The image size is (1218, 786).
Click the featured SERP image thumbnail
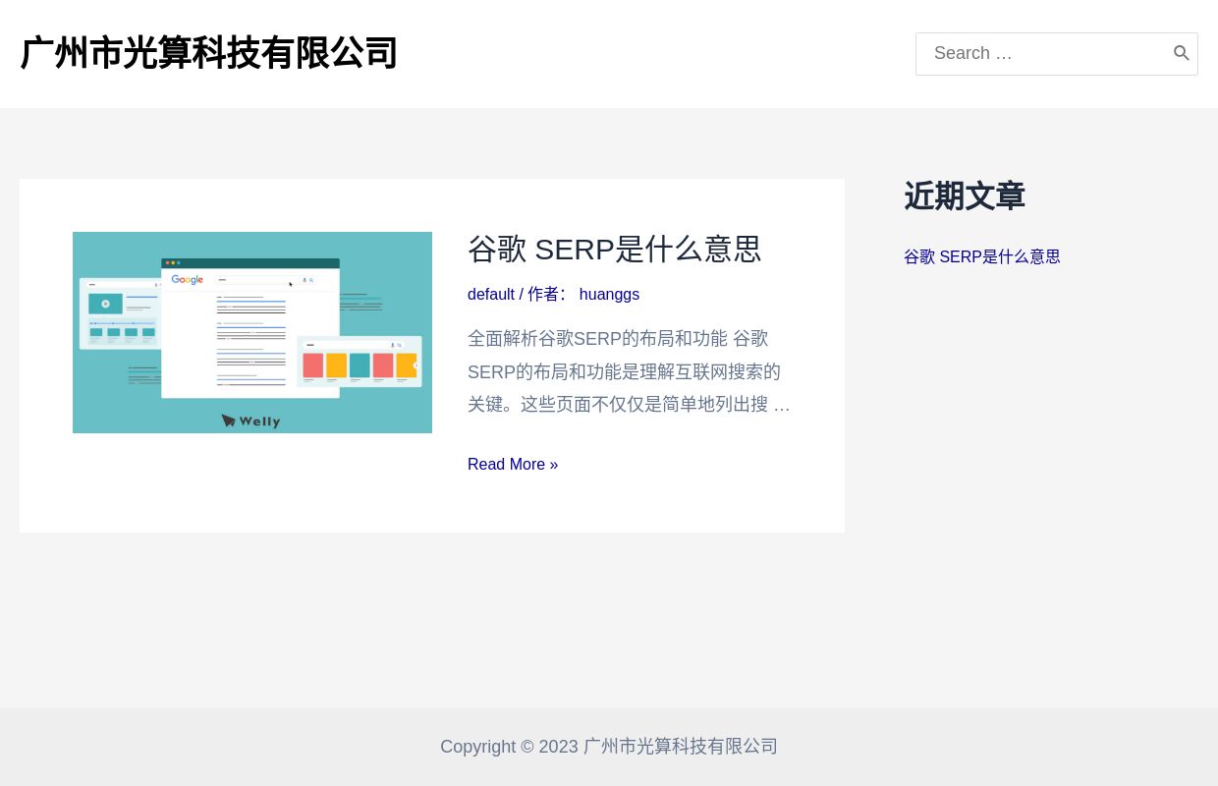[252, 332]
